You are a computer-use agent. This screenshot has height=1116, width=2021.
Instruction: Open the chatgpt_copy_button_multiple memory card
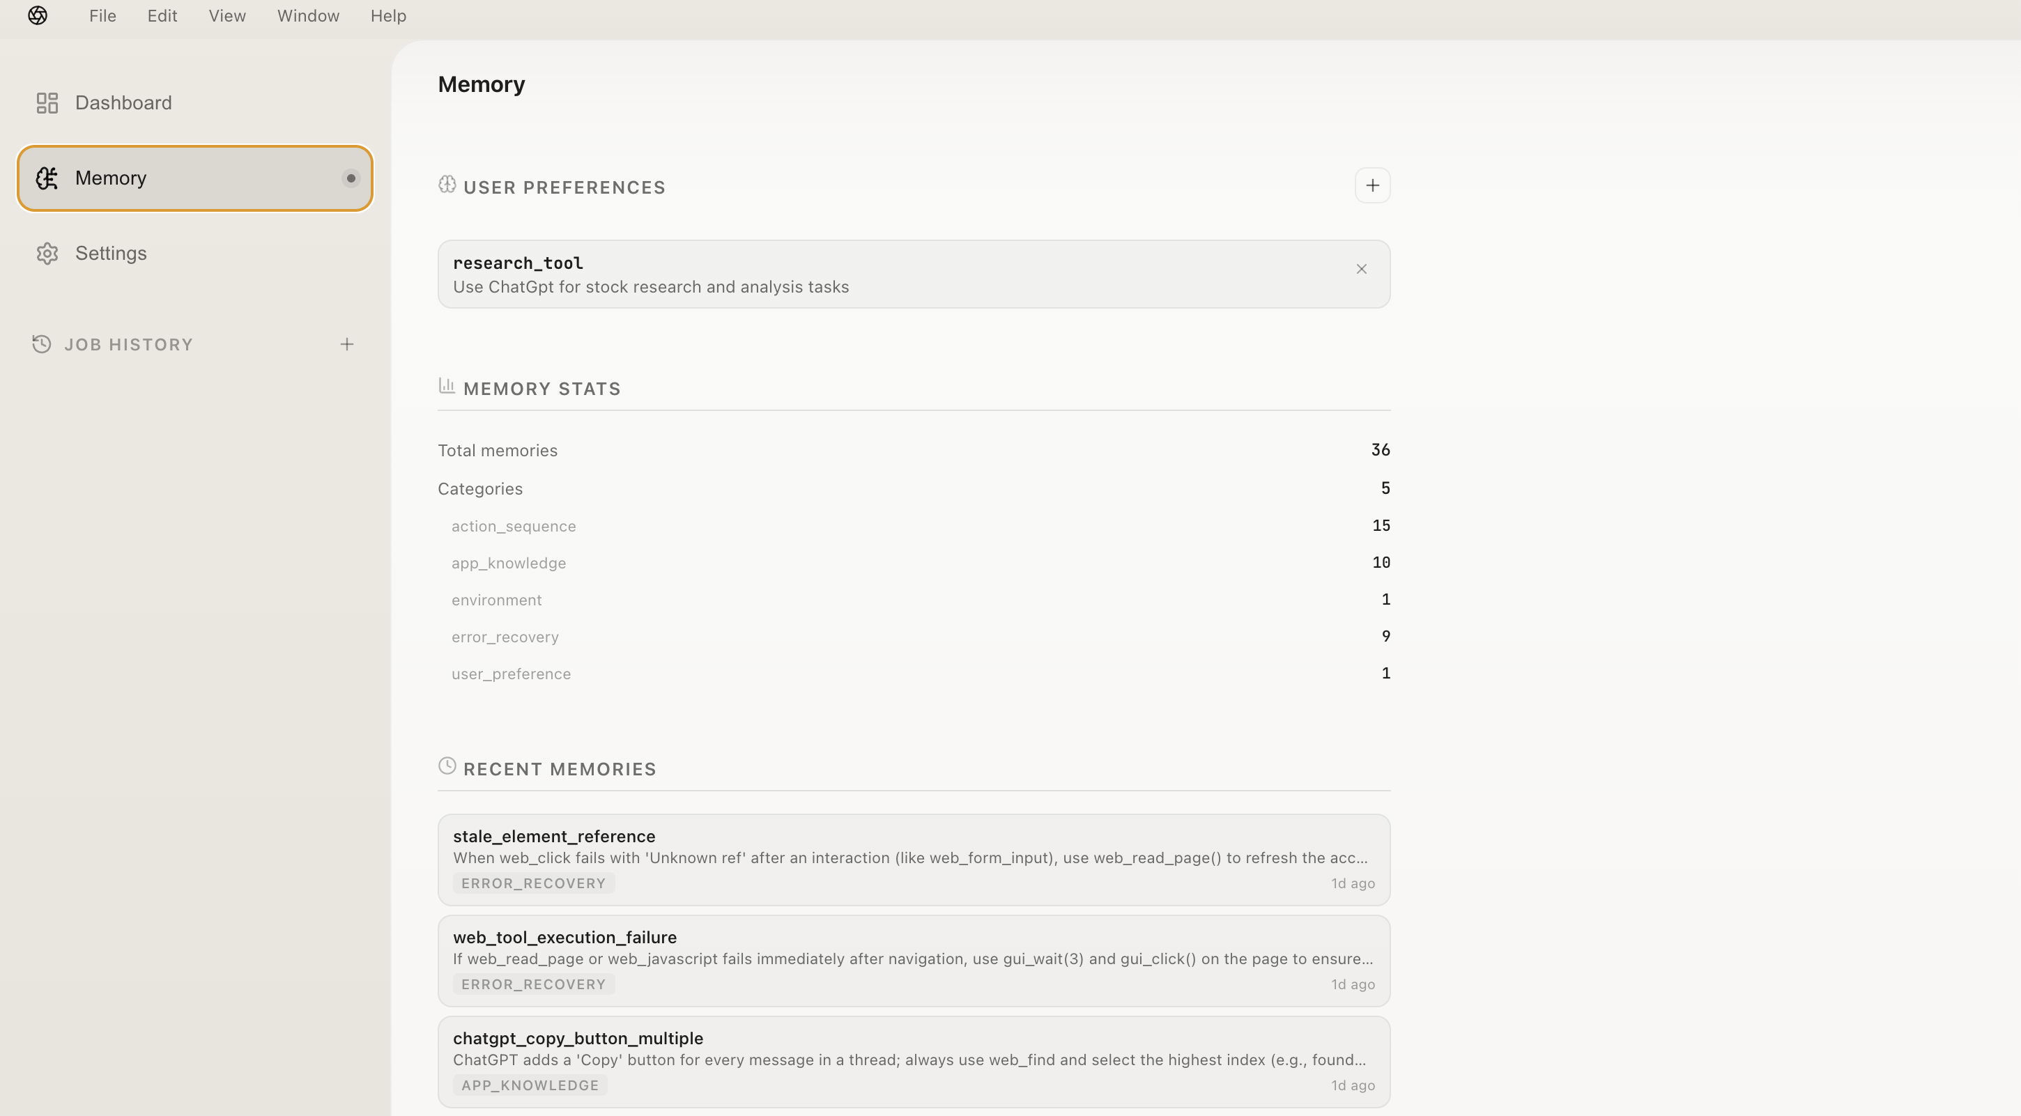[x=913, y=1061]
